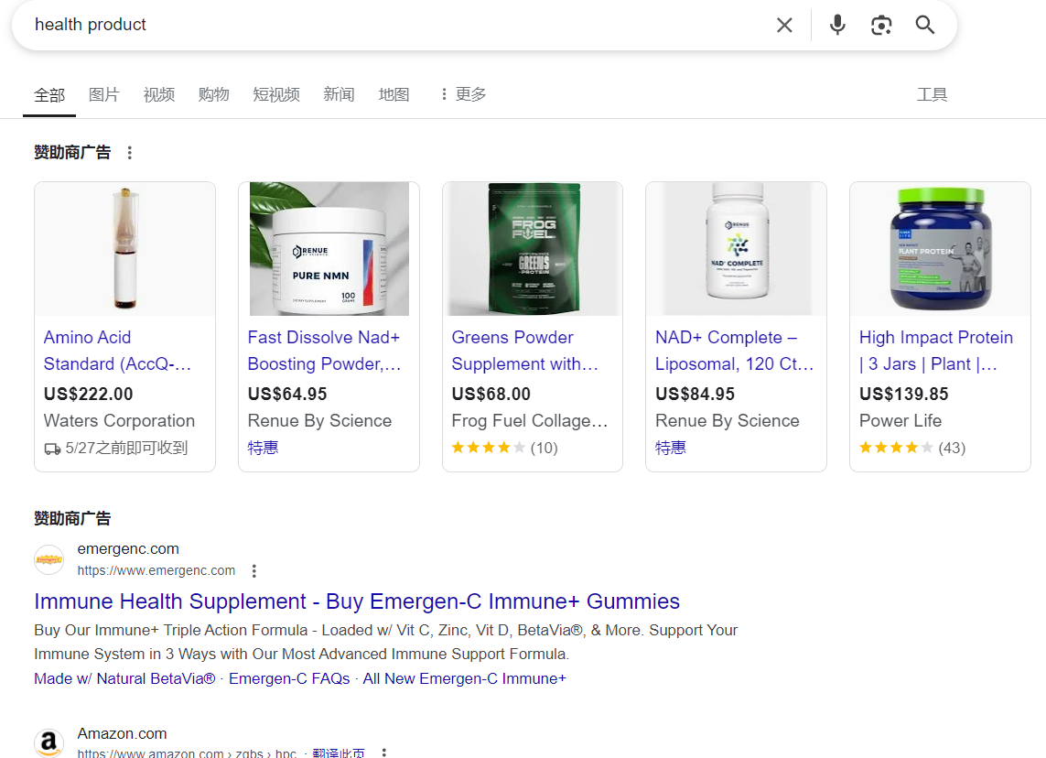The height and width of the screenshot is (758, 1046).
Task: Click the Amazon.com site name
Action: [x=122, y=734]
